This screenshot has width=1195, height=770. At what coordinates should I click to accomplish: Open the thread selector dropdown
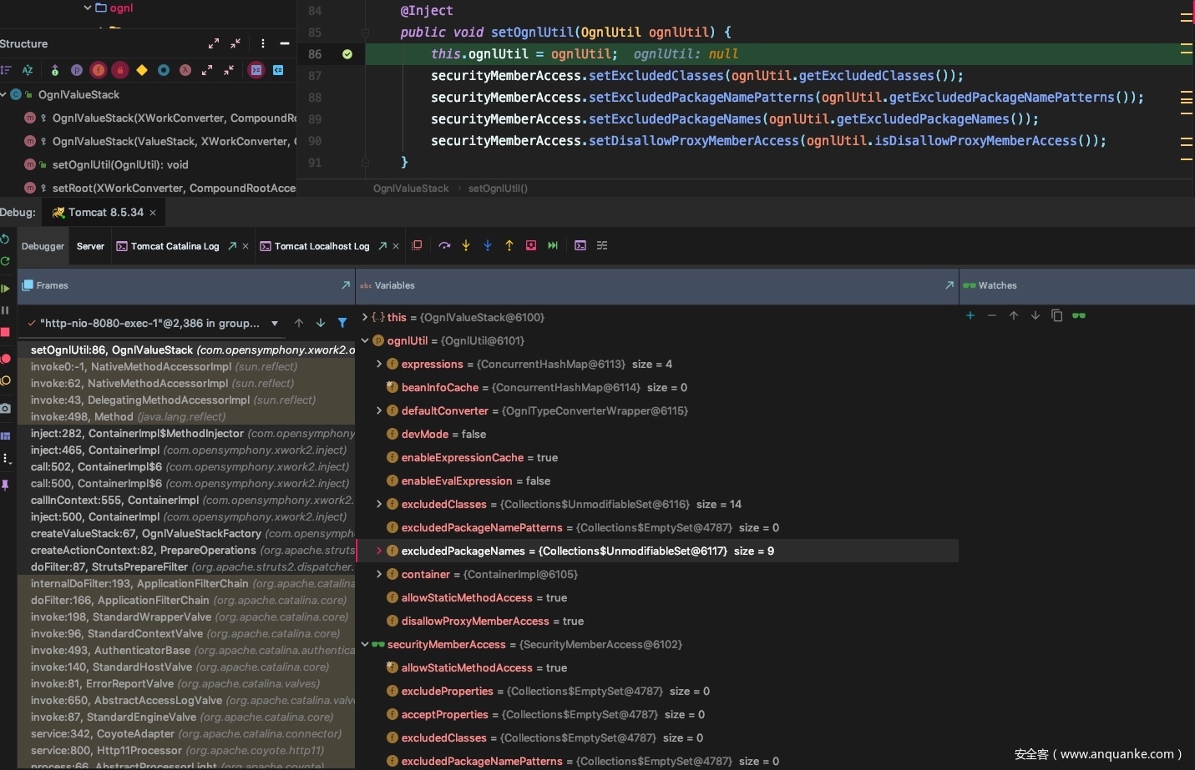(275, 324)
